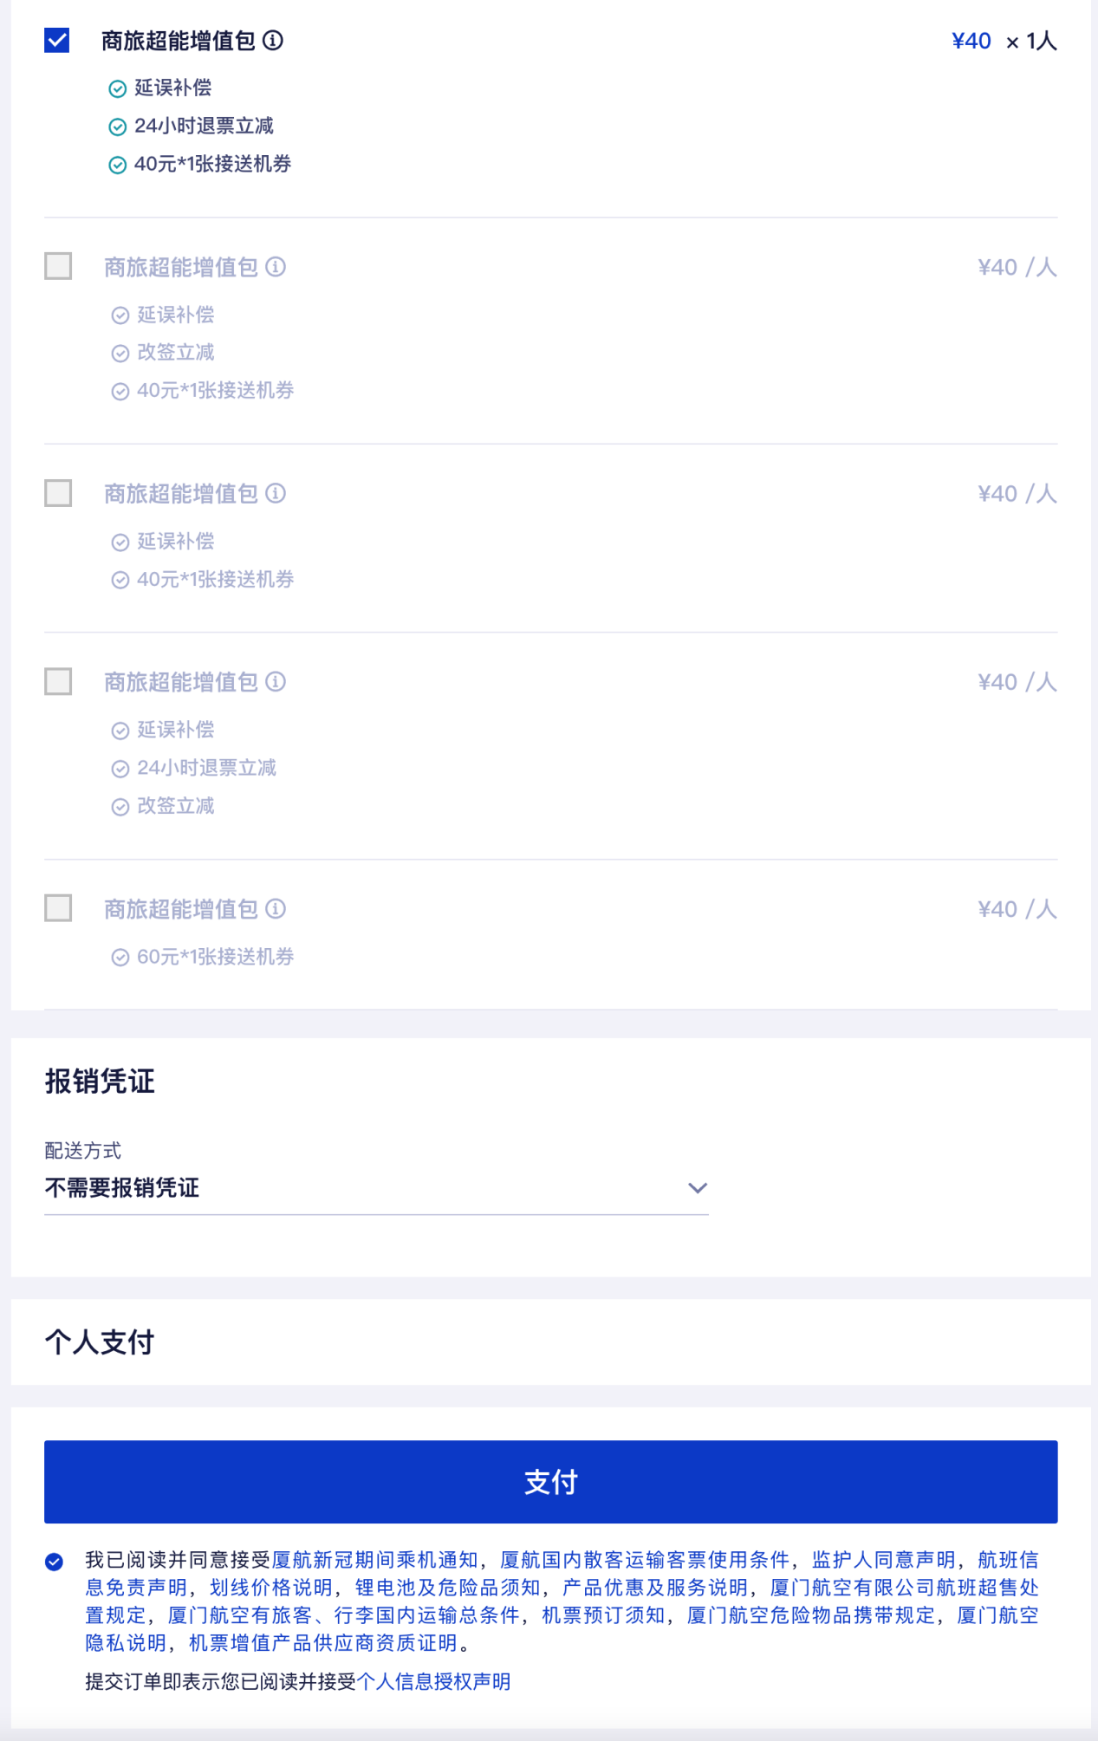The height and width of the screenshot is (1741, 1098).
Task: View the 锂电池及危险品须知 link
Action: point(447,1588)
